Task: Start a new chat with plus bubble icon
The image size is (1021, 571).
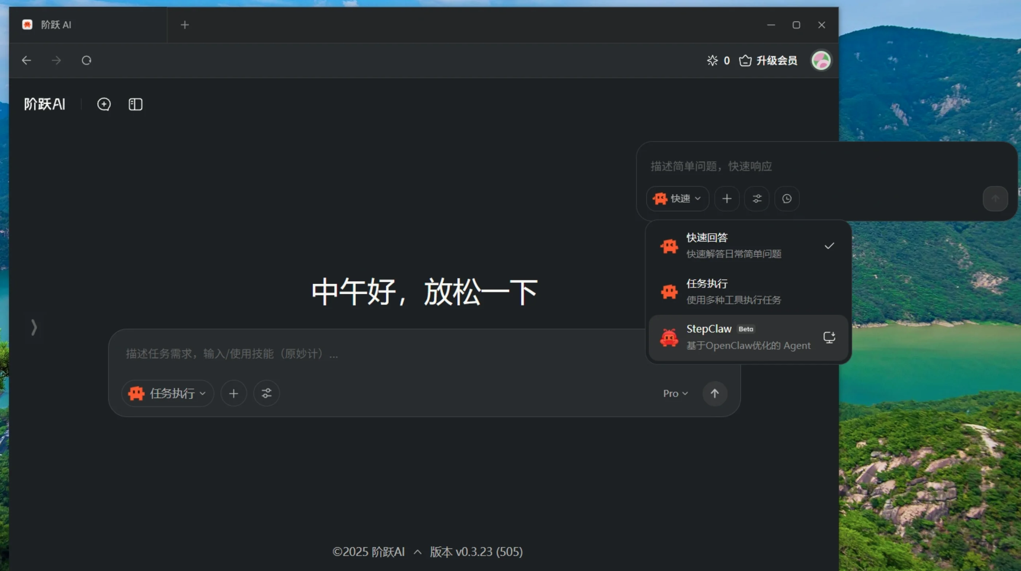Action: tap(104, 105)
